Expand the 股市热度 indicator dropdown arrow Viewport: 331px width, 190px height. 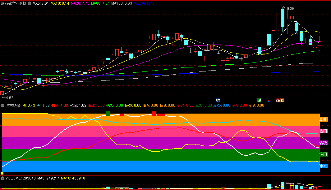coord(3,106)
